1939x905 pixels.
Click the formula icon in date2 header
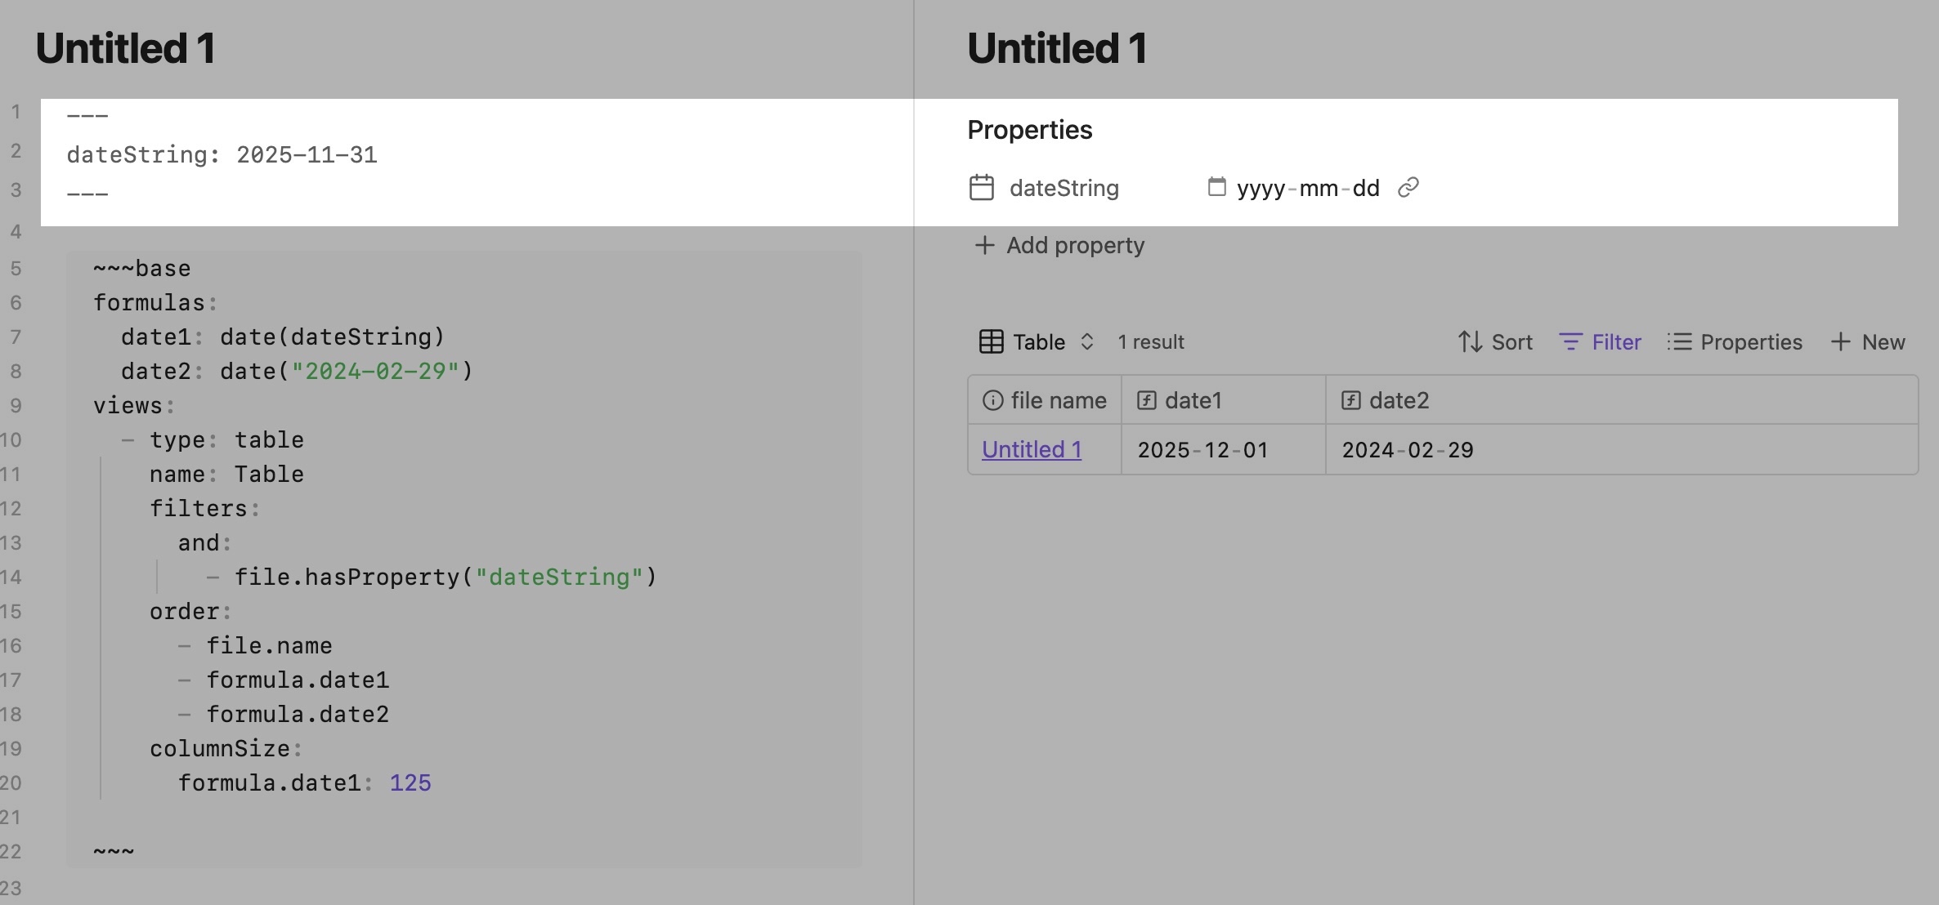click(x=1351, y=400)
